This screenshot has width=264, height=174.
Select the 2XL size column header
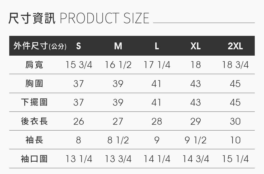click(235, 46)
